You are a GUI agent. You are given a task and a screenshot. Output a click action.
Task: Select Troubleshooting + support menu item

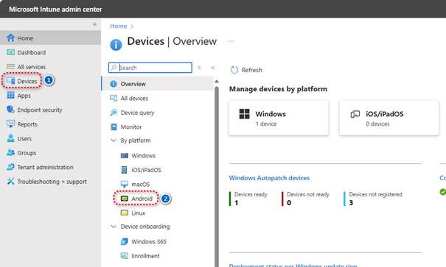coord(50,182)
